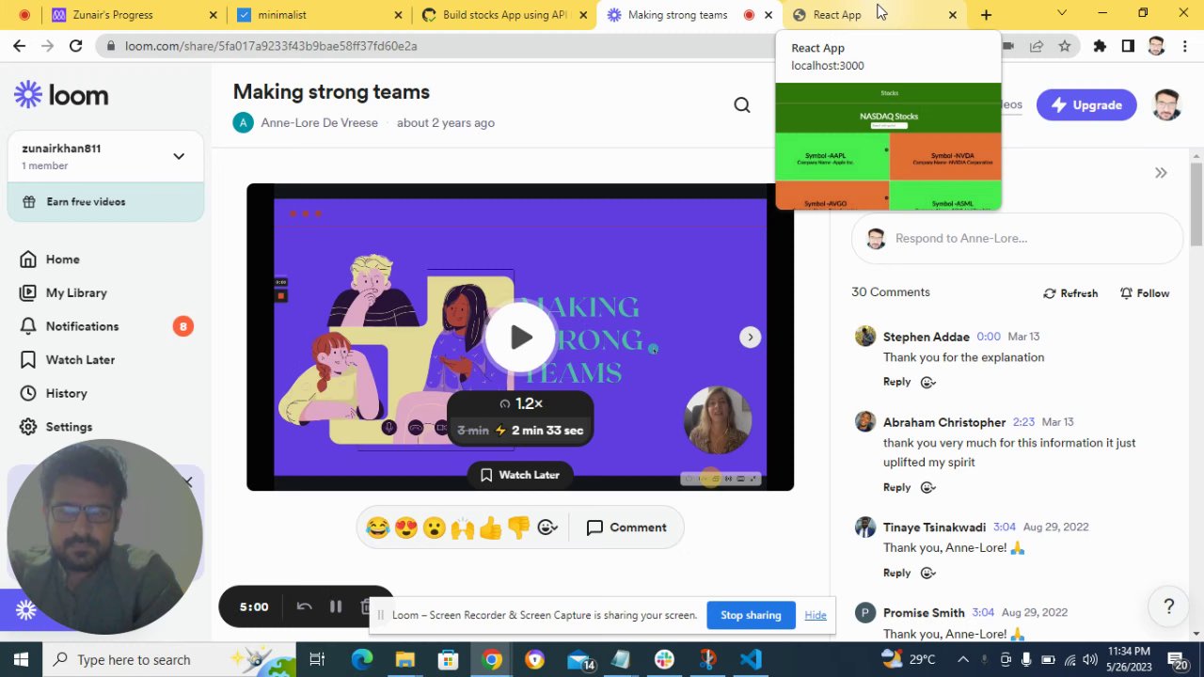Reply to Stephen Addae's comment
The height and width of the screenshot is (677, 1204).
896,382
